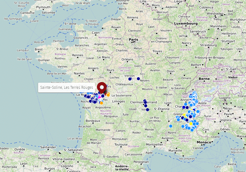Click the lowest yellow marker in the Alps cluster
Image resolution: width=246 pixels, height=172 pixels.
191,124
